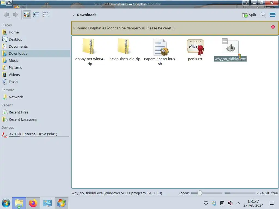The image size is (279, 209).
Task: Select the certificate file icon
Action: pos(195,47)
